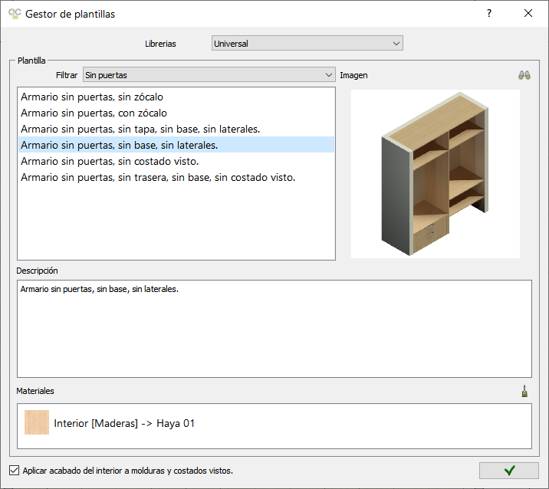Open the Filtrar Sin puertas dropdown
Viewport: 549px width, 489px height.
(x=209, y=75)
